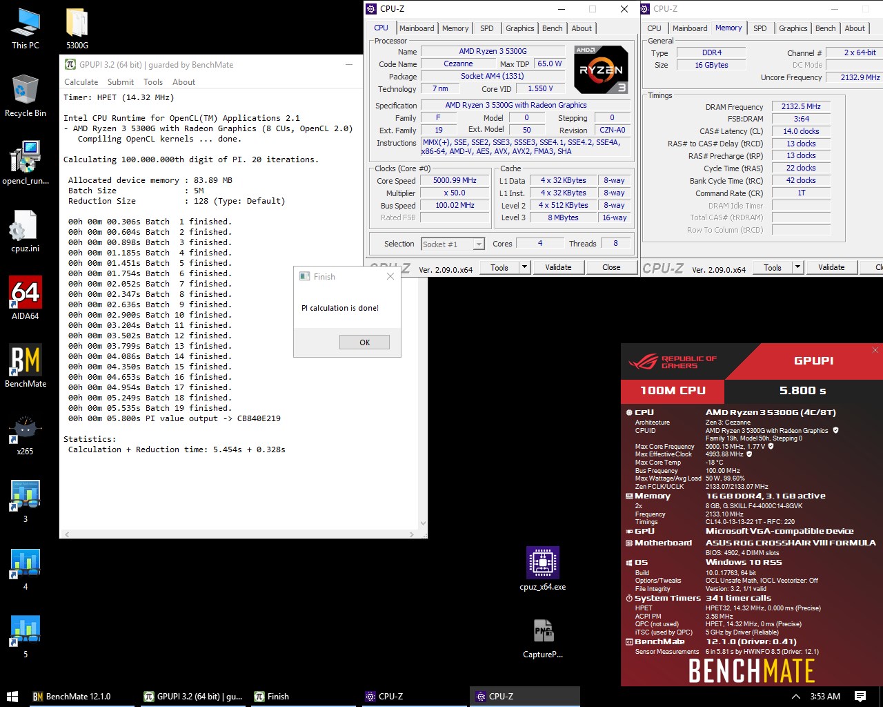Open CaptureP... PNG file icon
Screen dimensions: 883x707
coord(543,638)
